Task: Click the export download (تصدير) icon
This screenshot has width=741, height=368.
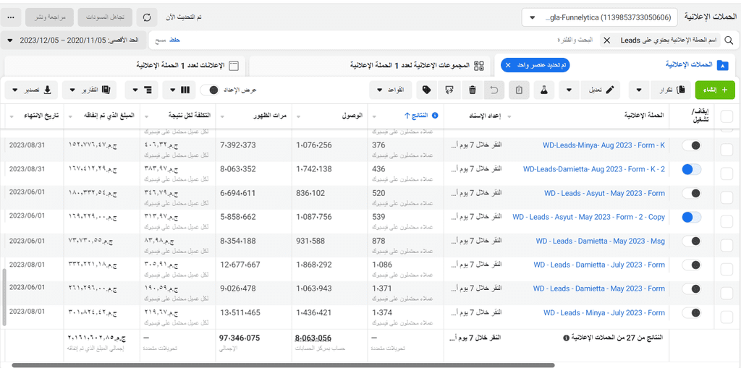Action: click(47, 90)
